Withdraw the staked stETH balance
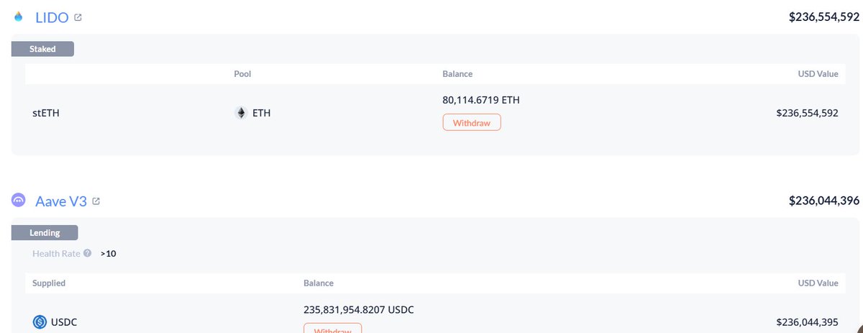This screenshot has width=863, height=333. click(471, 122)
